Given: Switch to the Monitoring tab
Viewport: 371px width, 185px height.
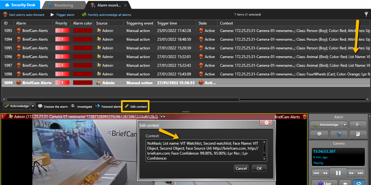Looking at the screenshot, I should pyautogui.click(x=64, y=5).
